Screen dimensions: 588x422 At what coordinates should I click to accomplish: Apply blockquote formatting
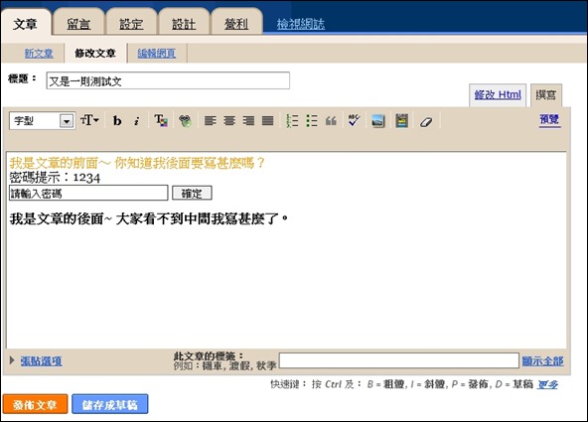(x=331, y=121)
